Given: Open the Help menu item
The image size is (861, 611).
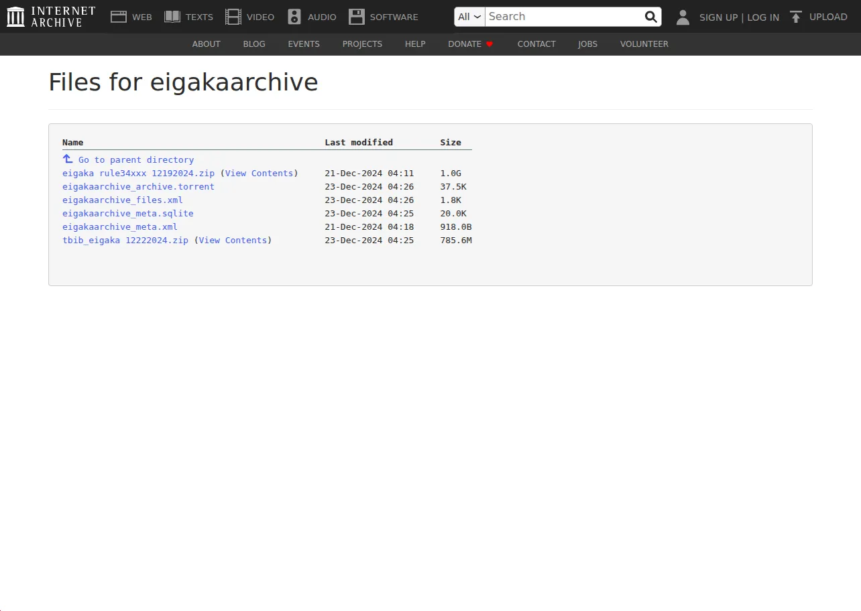Looking at the screenshot, I should (415, 44).
